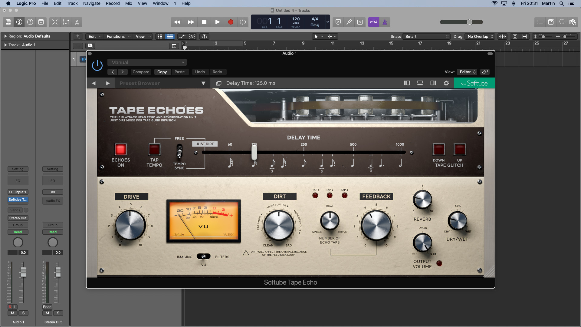This screenshot has height=327, width=581.
Task: Click the plug-in Link chain icon
Action: pyautogui.click(x=485, y=72)
